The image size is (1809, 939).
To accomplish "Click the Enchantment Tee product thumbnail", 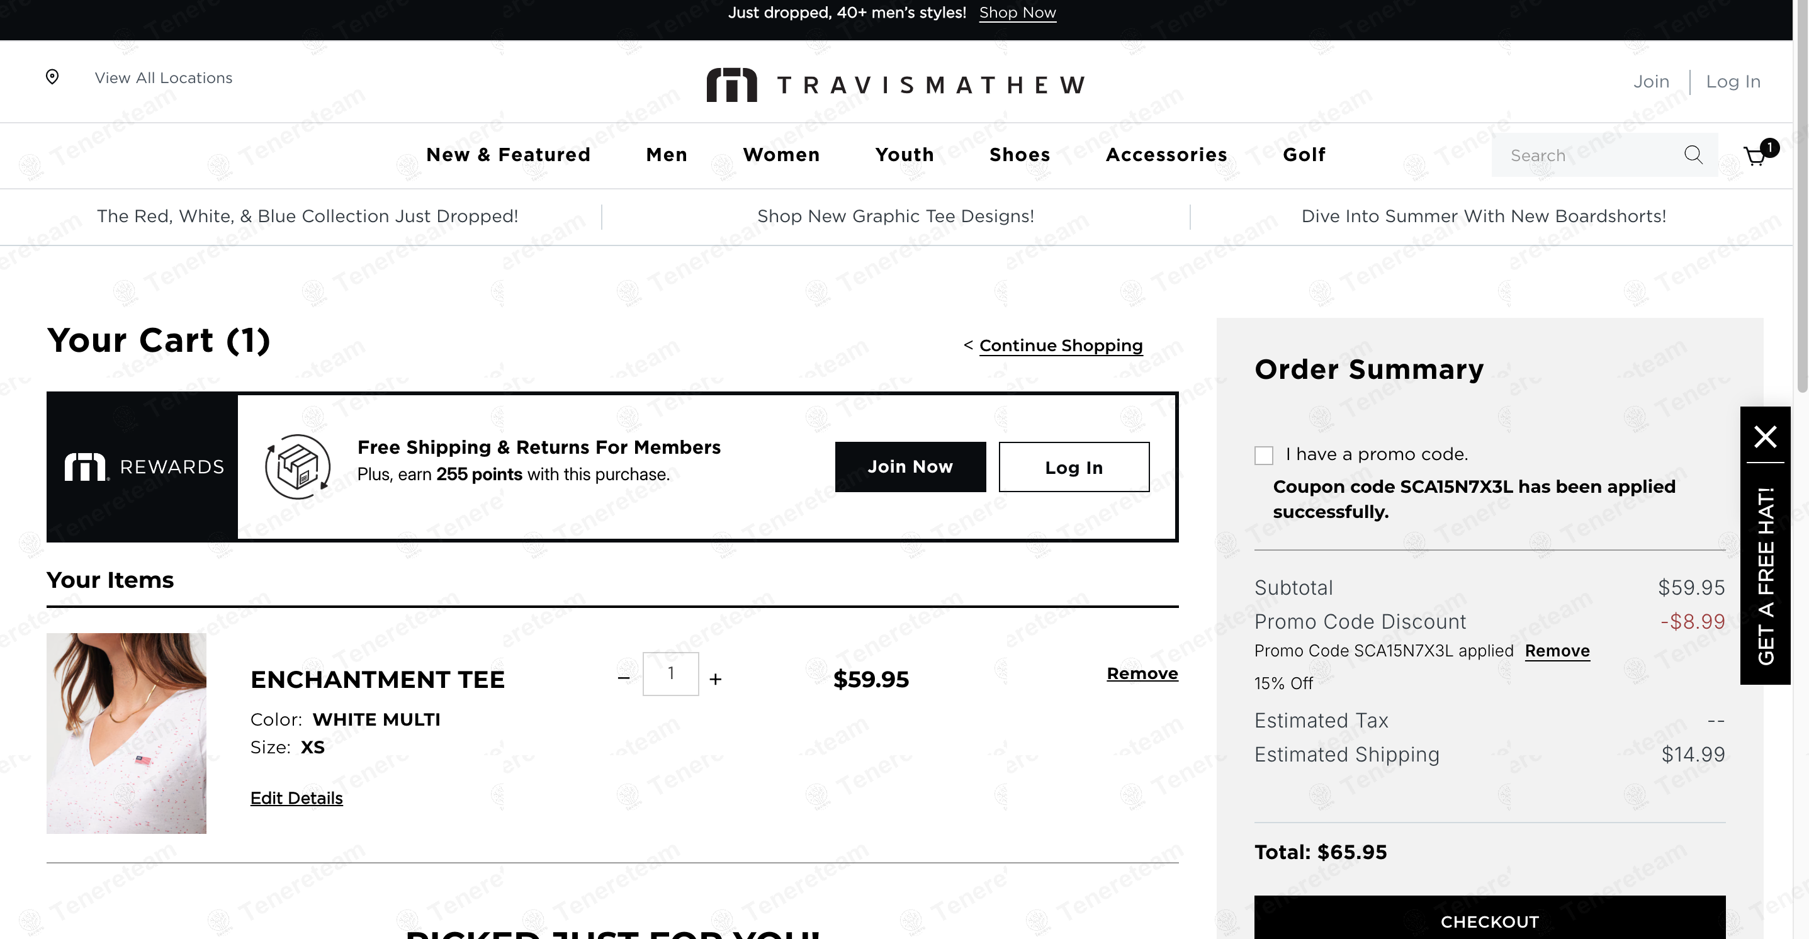I will coord(127,733).
